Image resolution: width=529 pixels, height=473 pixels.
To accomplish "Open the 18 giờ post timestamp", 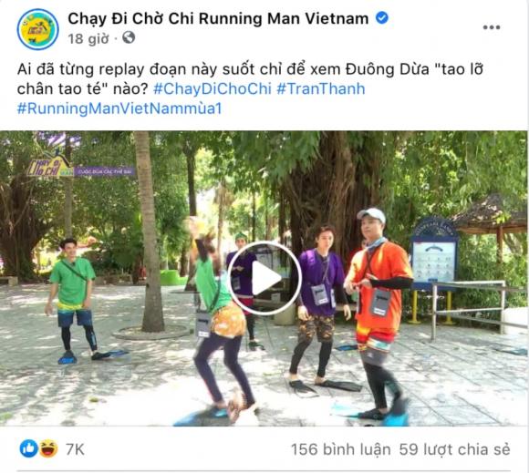I will coord(88,39).
